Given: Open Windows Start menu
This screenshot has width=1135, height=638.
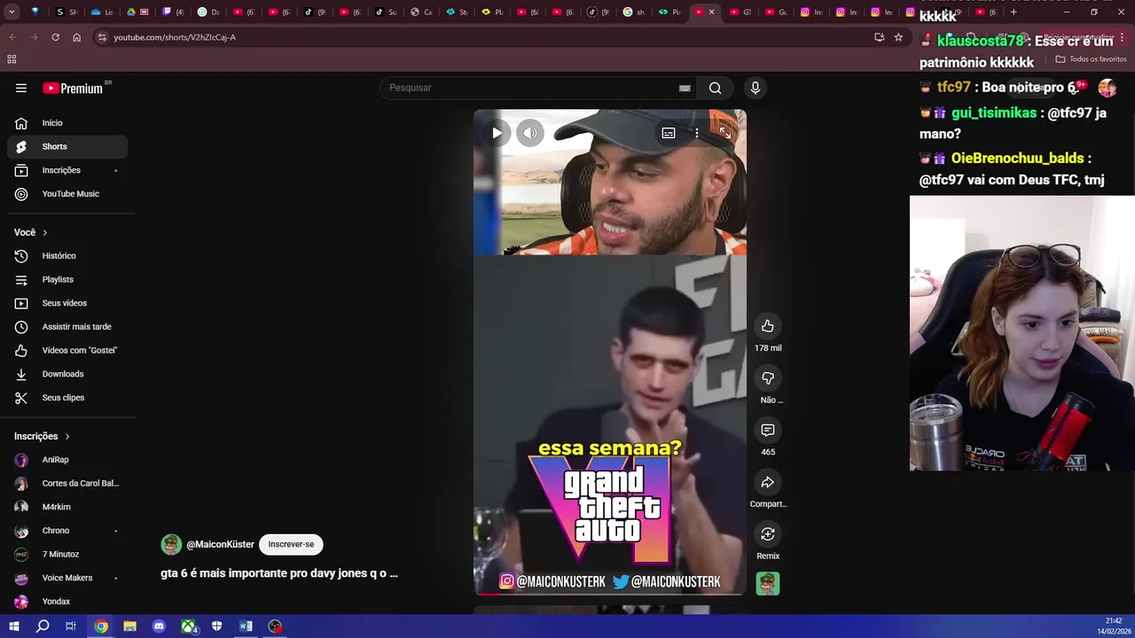Looking at the screenshot, I should click(13, 626).
